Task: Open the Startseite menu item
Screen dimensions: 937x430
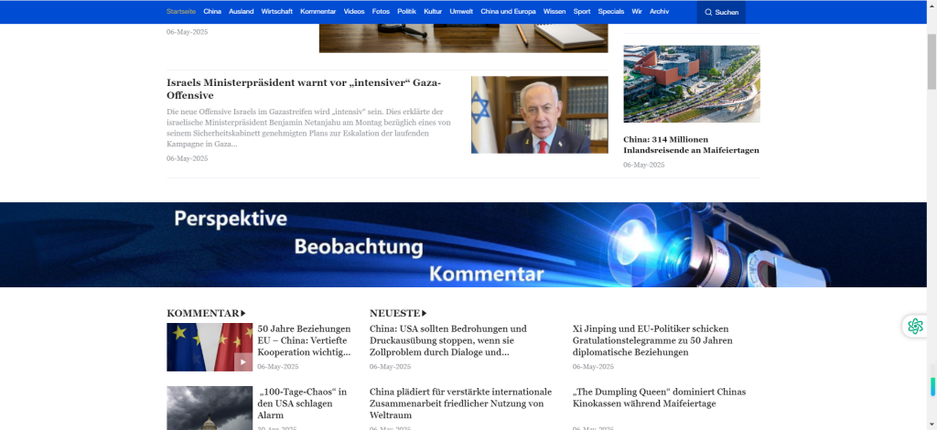Action: pos(180,12)
